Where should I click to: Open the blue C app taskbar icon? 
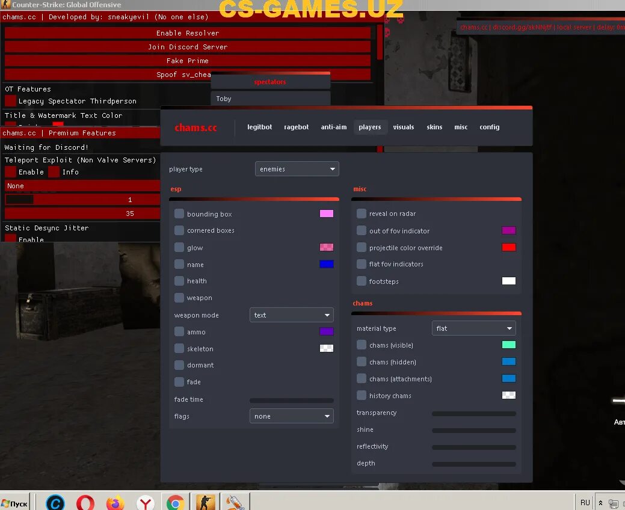[55, 503]
